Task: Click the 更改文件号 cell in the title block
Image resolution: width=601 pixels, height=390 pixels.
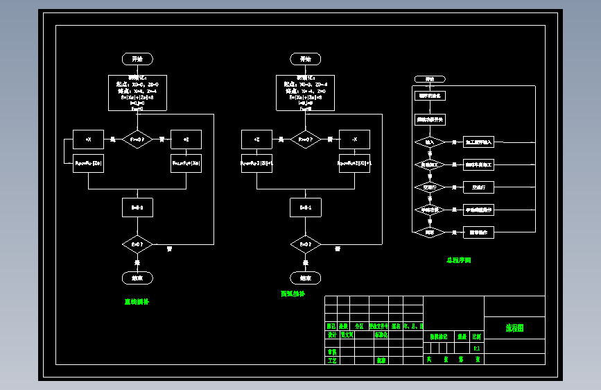Action: pyautogui.click(x=379, y=326)
